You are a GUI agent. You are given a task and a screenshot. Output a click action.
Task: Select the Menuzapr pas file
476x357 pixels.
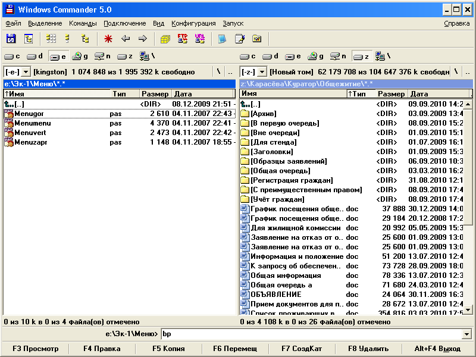pyautogui.click(x=120, y=142)
